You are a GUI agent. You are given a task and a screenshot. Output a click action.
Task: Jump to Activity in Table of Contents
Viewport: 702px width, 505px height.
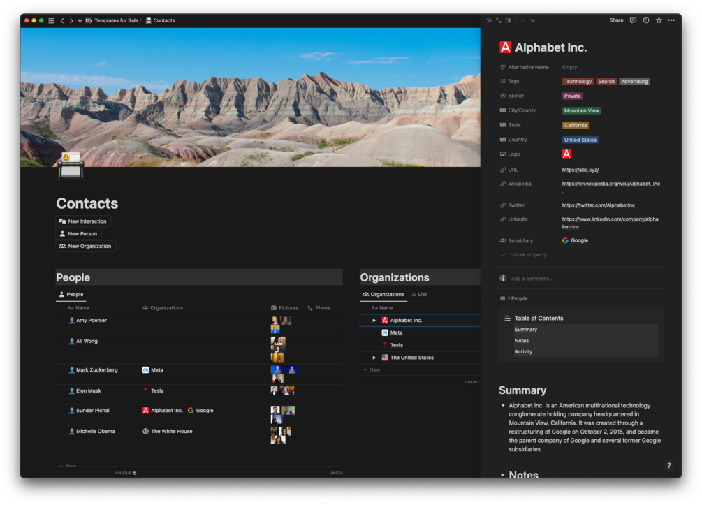pyautogui.click(x=523, y=352)
